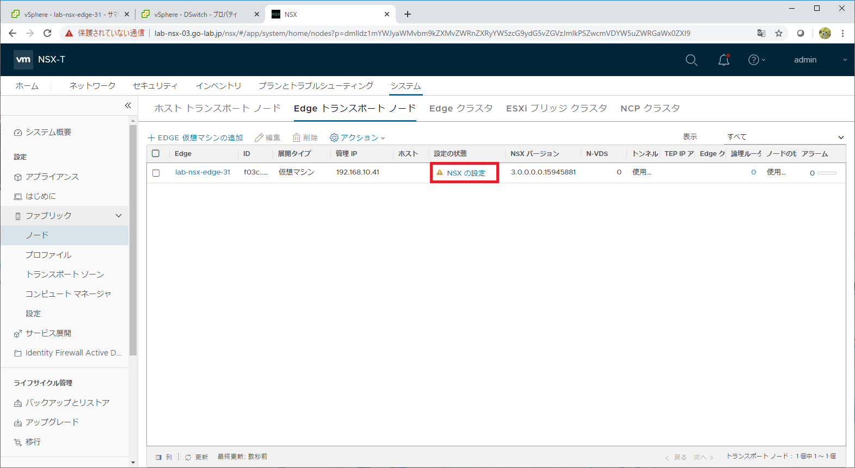Switch to the ホーム menu
The height and width of the screenshot is (468, 855).
[x=27, y=86]
